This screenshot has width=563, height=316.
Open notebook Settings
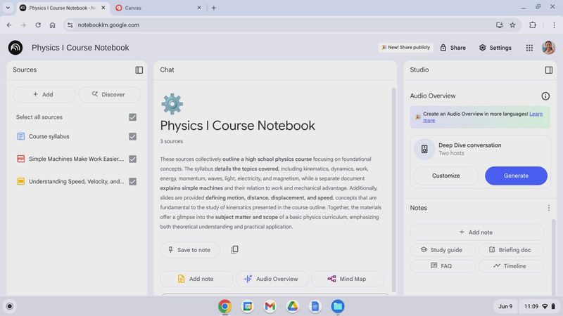tap(495, 48)
